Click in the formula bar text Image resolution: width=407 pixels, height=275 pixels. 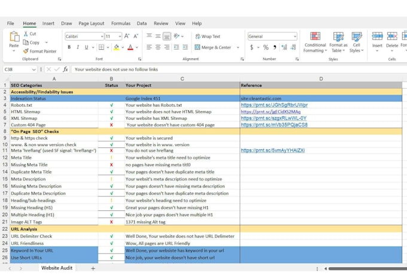pos(116,69)
